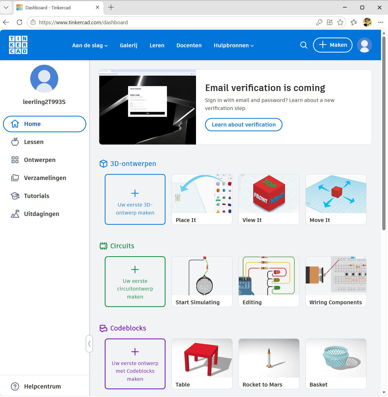
Task: Select Tutorials in the sidebar
Action: pos(44,196)
